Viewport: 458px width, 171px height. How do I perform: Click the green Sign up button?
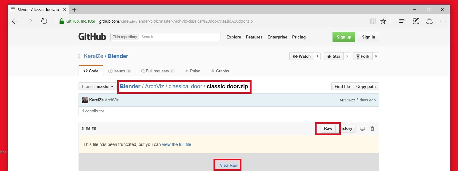point(344,37)
